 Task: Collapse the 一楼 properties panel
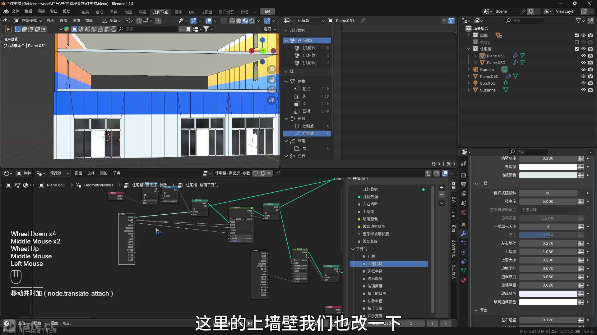coord(476,184)
